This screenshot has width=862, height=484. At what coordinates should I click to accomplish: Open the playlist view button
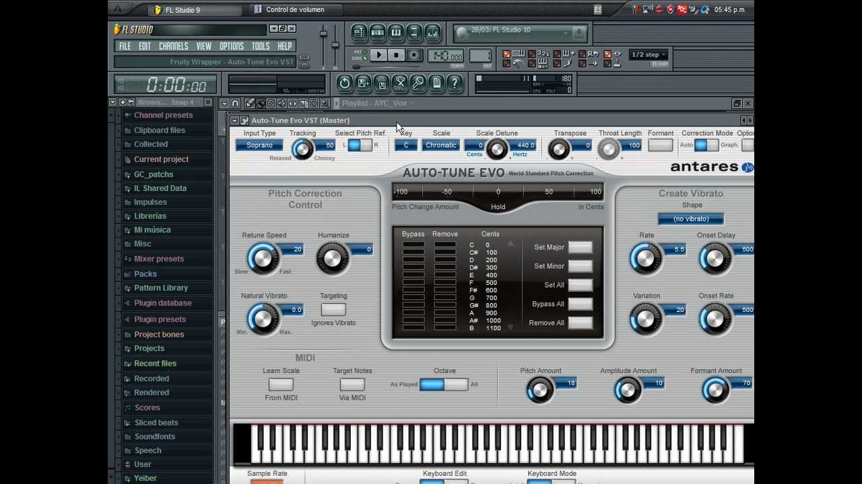click(359, 32)
